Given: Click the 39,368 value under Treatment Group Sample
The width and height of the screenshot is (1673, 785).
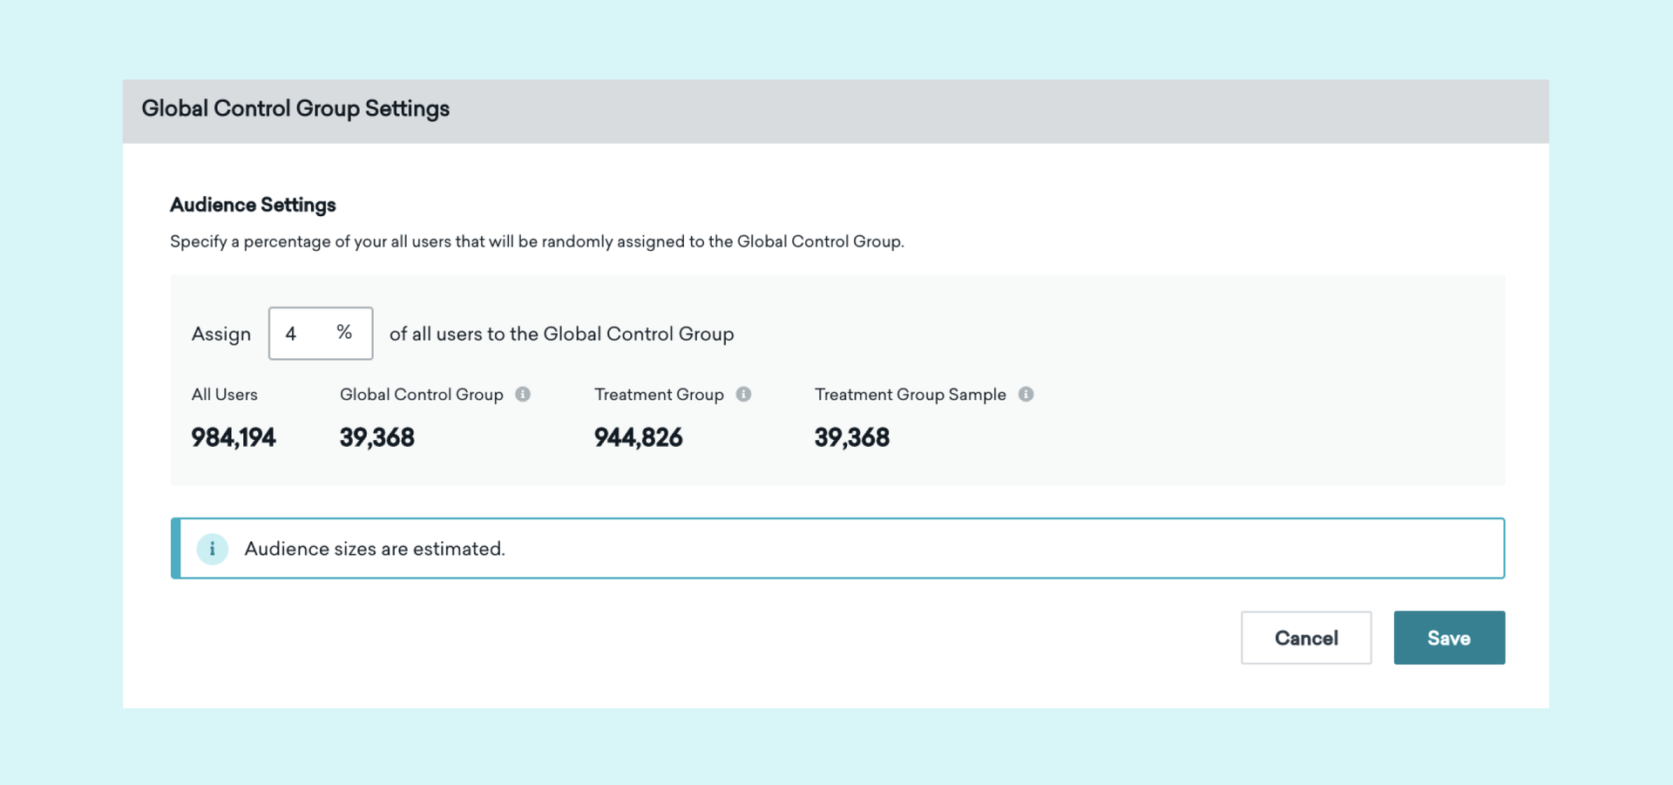Looking at the screenshot, I should pyautogui.click(x=852, y=437).
